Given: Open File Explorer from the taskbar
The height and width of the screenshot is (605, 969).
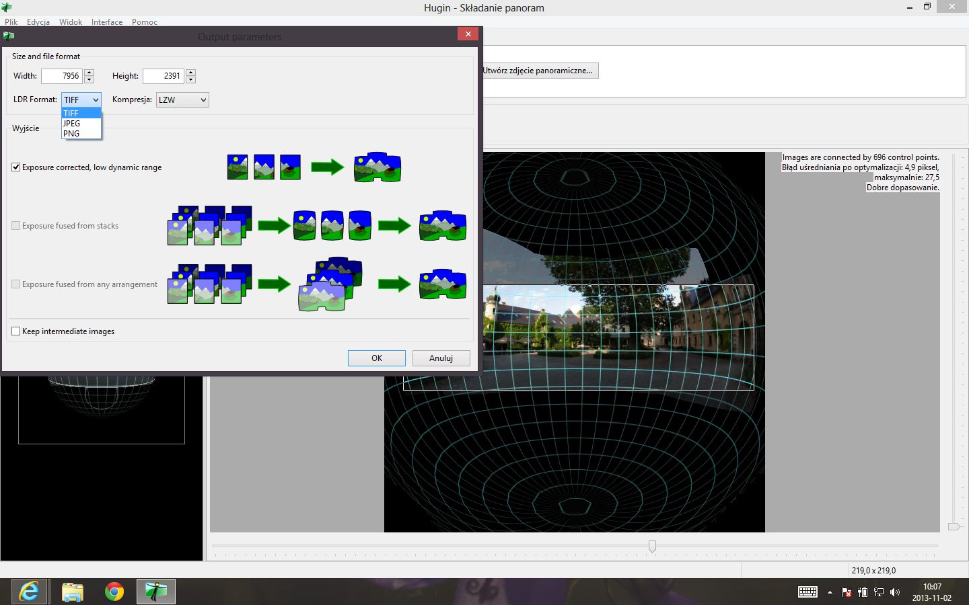Looking at the screenshot, I should pyautogui.click(x=72, y=592).
